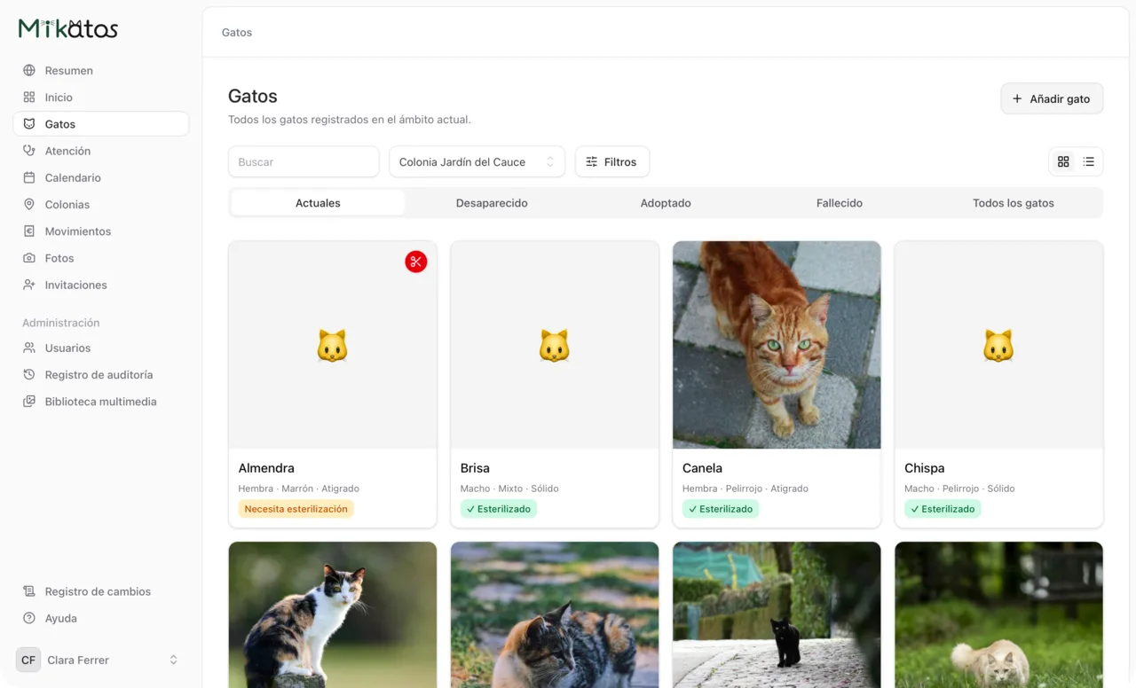The height and width of the screenshot is (688, 1136).
Task: Click the Colonias map pin icon
Action: pyautogui.click(x=29, y=204)
